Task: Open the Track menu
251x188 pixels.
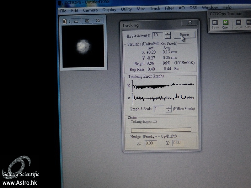Action: [x=155, y=8]
